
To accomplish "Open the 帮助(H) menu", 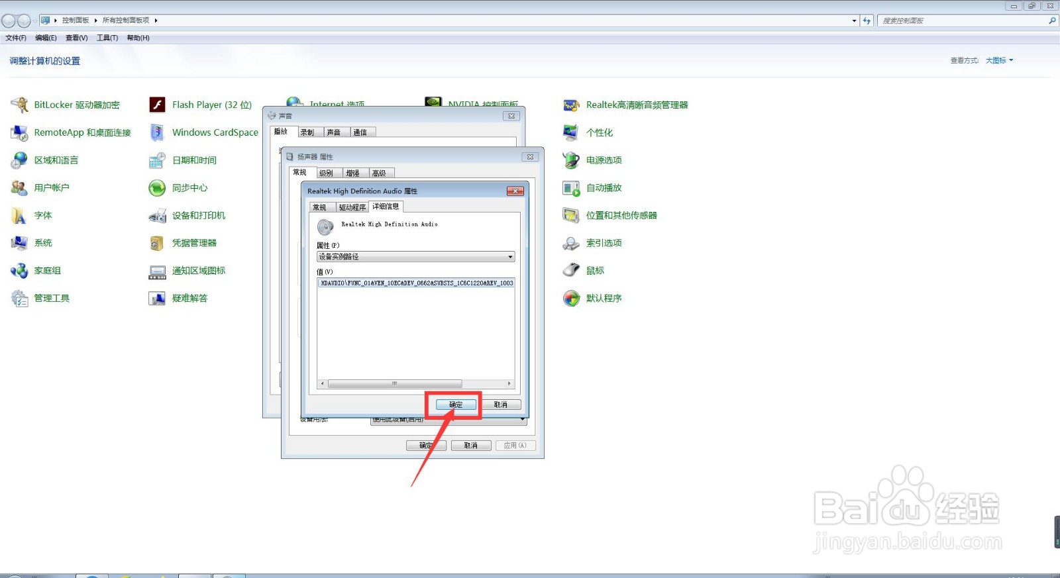I will click(x=138, y=38).
